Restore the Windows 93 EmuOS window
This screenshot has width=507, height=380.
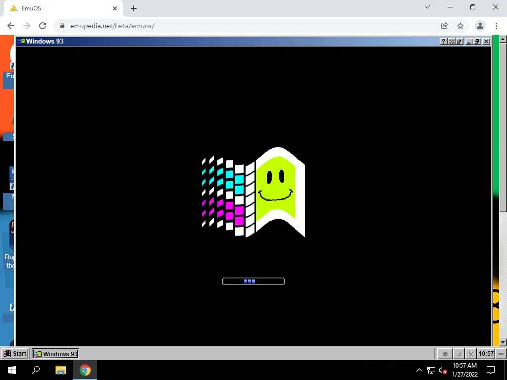pyautogui.click(x=477, y=42)
